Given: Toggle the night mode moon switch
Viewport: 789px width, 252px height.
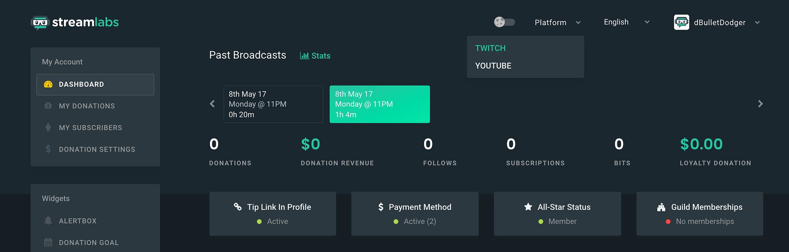Looking at the screenshot, I should coord(505,22).
